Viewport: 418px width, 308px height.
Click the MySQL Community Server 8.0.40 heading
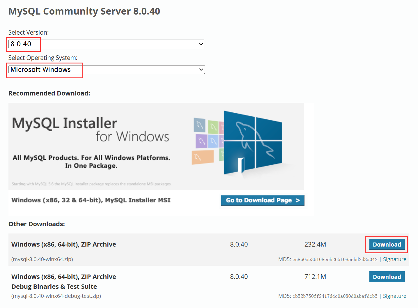point(84,11)
